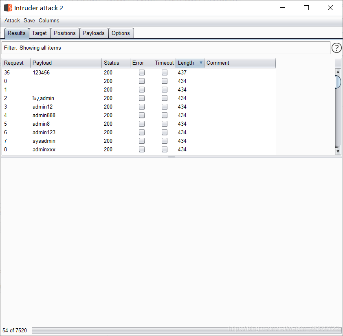Sort by the Payload column header
The height and width of the screenshot is (336, 343).
pyautogui.click(x=66, y=63)
